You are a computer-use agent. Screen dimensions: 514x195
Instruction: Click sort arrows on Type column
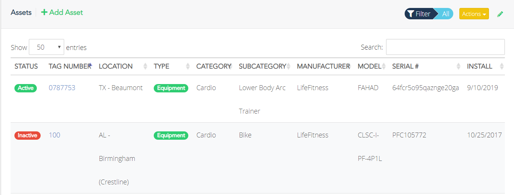pyautogui.click(x=188, y=66)
